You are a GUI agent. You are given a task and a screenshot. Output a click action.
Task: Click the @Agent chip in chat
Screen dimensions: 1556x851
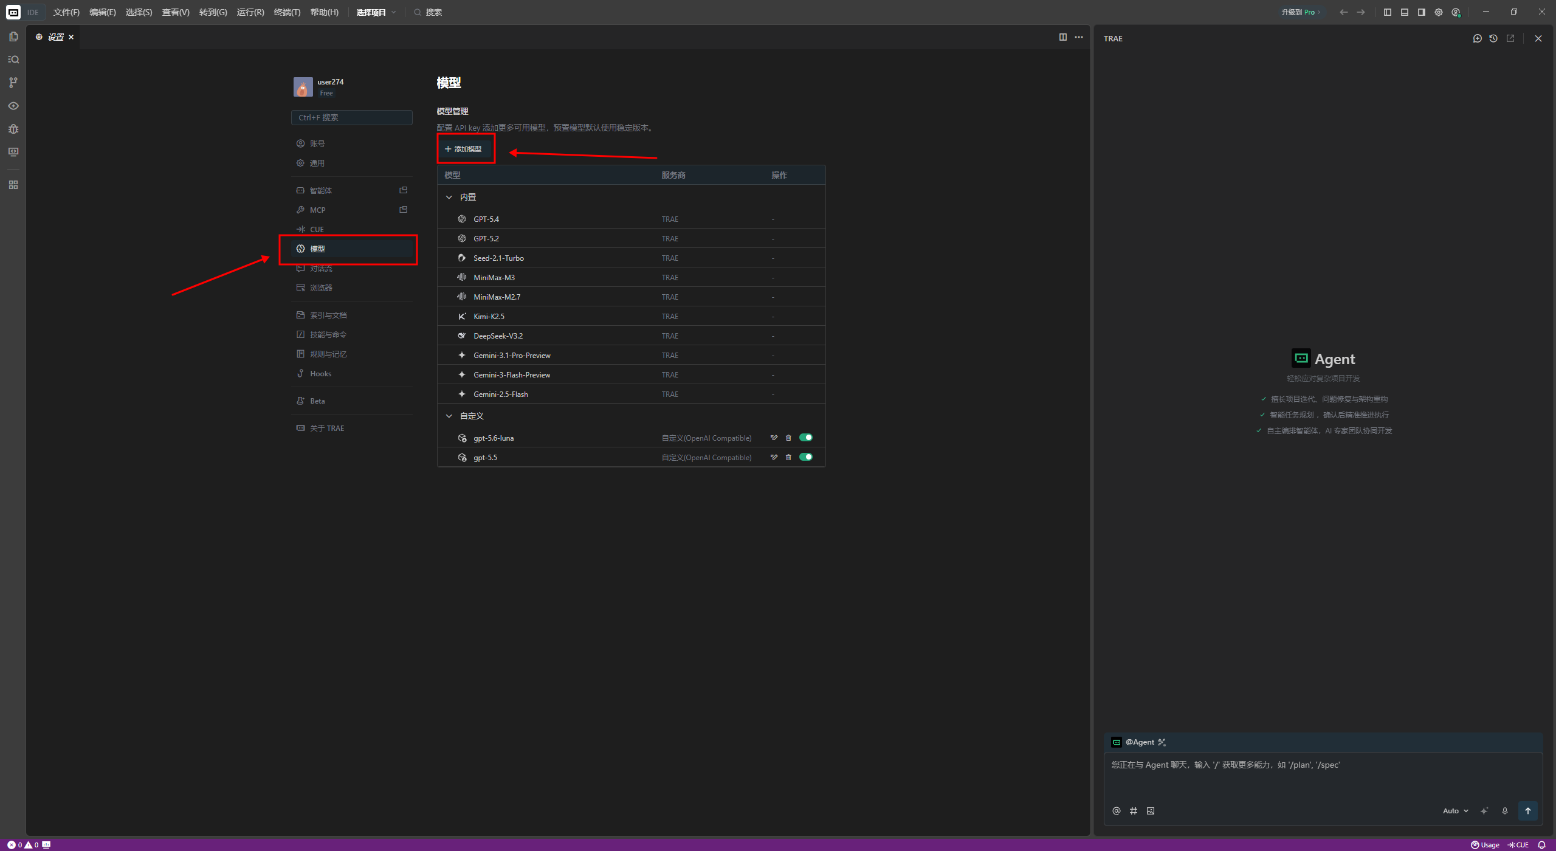(1138, 742)
